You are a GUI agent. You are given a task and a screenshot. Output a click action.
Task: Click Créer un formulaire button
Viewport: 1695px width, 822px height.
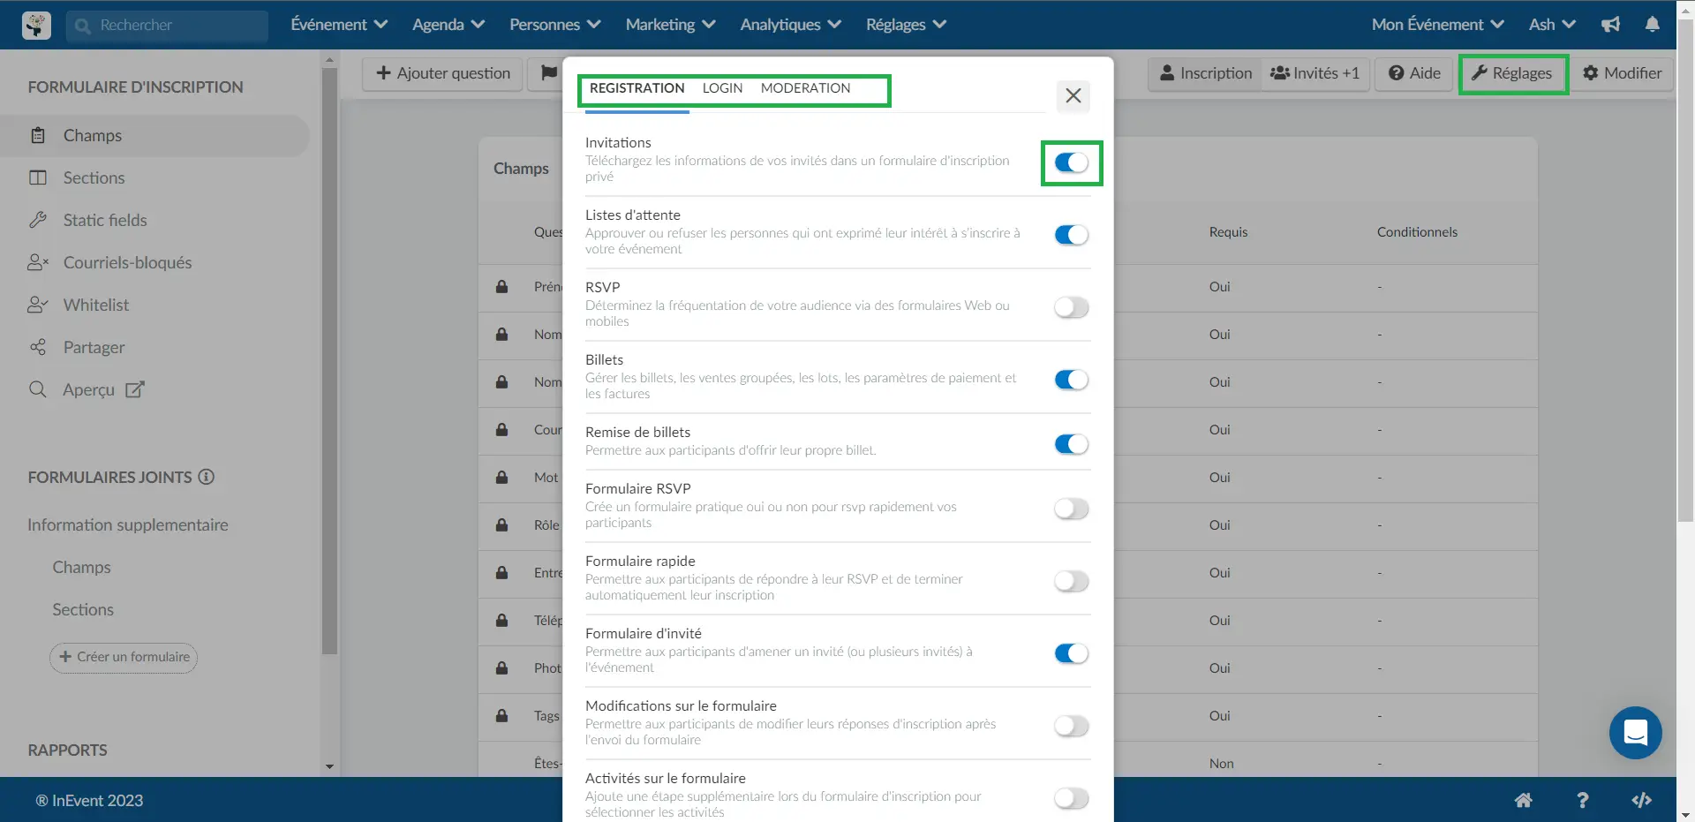tap(124, 657)
